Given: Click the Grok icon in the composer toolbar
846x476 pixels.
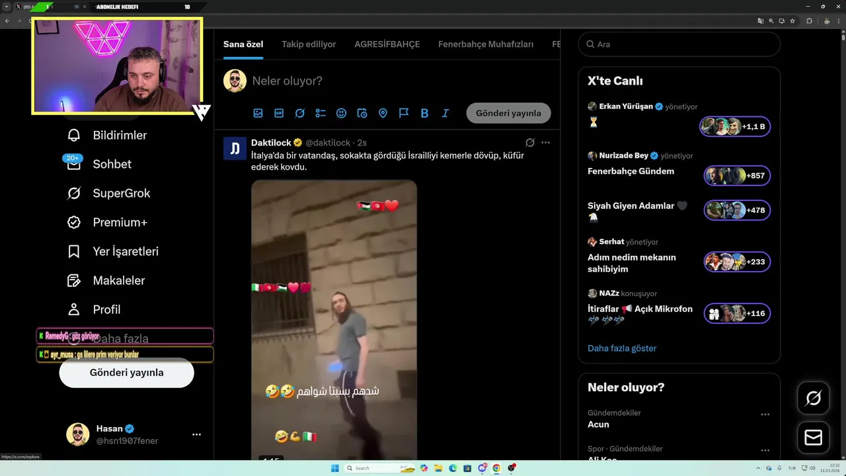Looking at the screenshot, I should [x=299, y=113].
